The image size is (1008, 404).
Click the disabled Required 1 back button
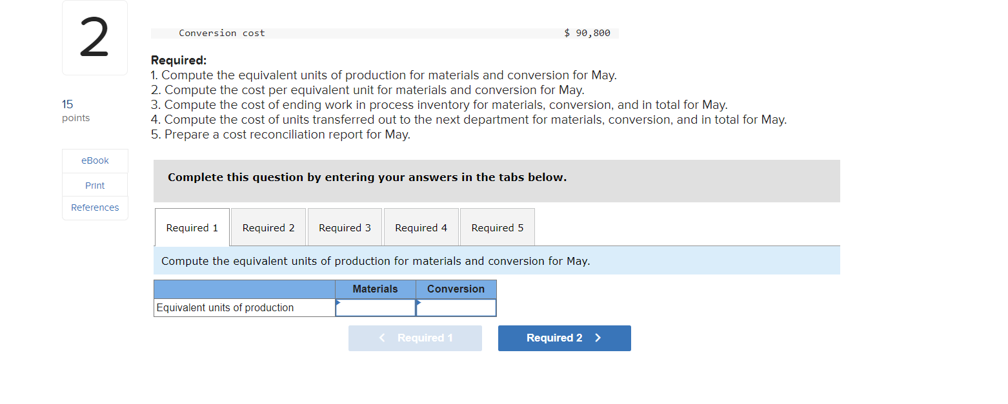415,338
